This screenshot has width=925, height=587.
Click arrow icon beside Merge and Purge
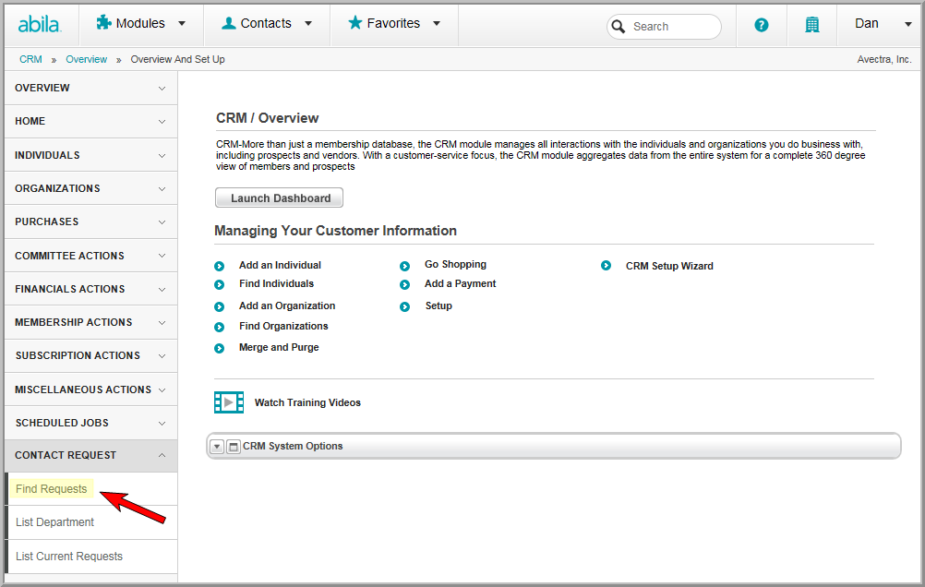click(220, 348)
